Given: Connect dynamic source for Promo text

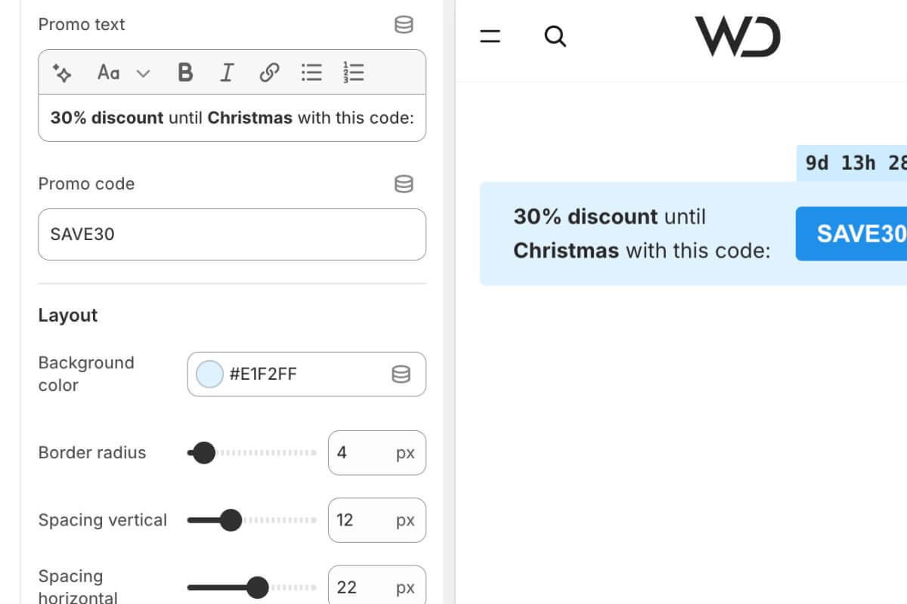Looking at the screenshot, I should [x=404, y=25].
